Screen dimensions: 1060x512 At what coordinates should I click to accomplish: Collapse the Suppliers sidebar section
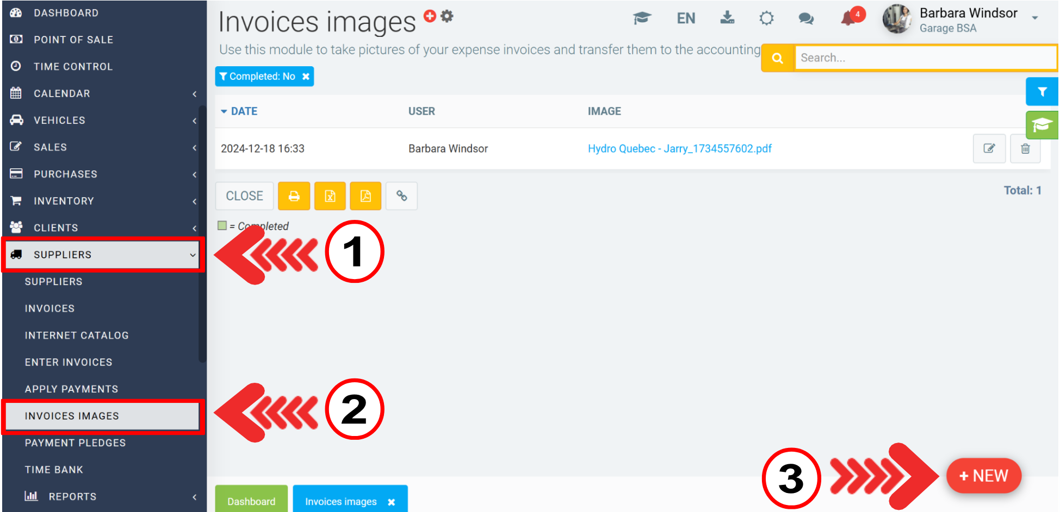click(x=103, y=255)
